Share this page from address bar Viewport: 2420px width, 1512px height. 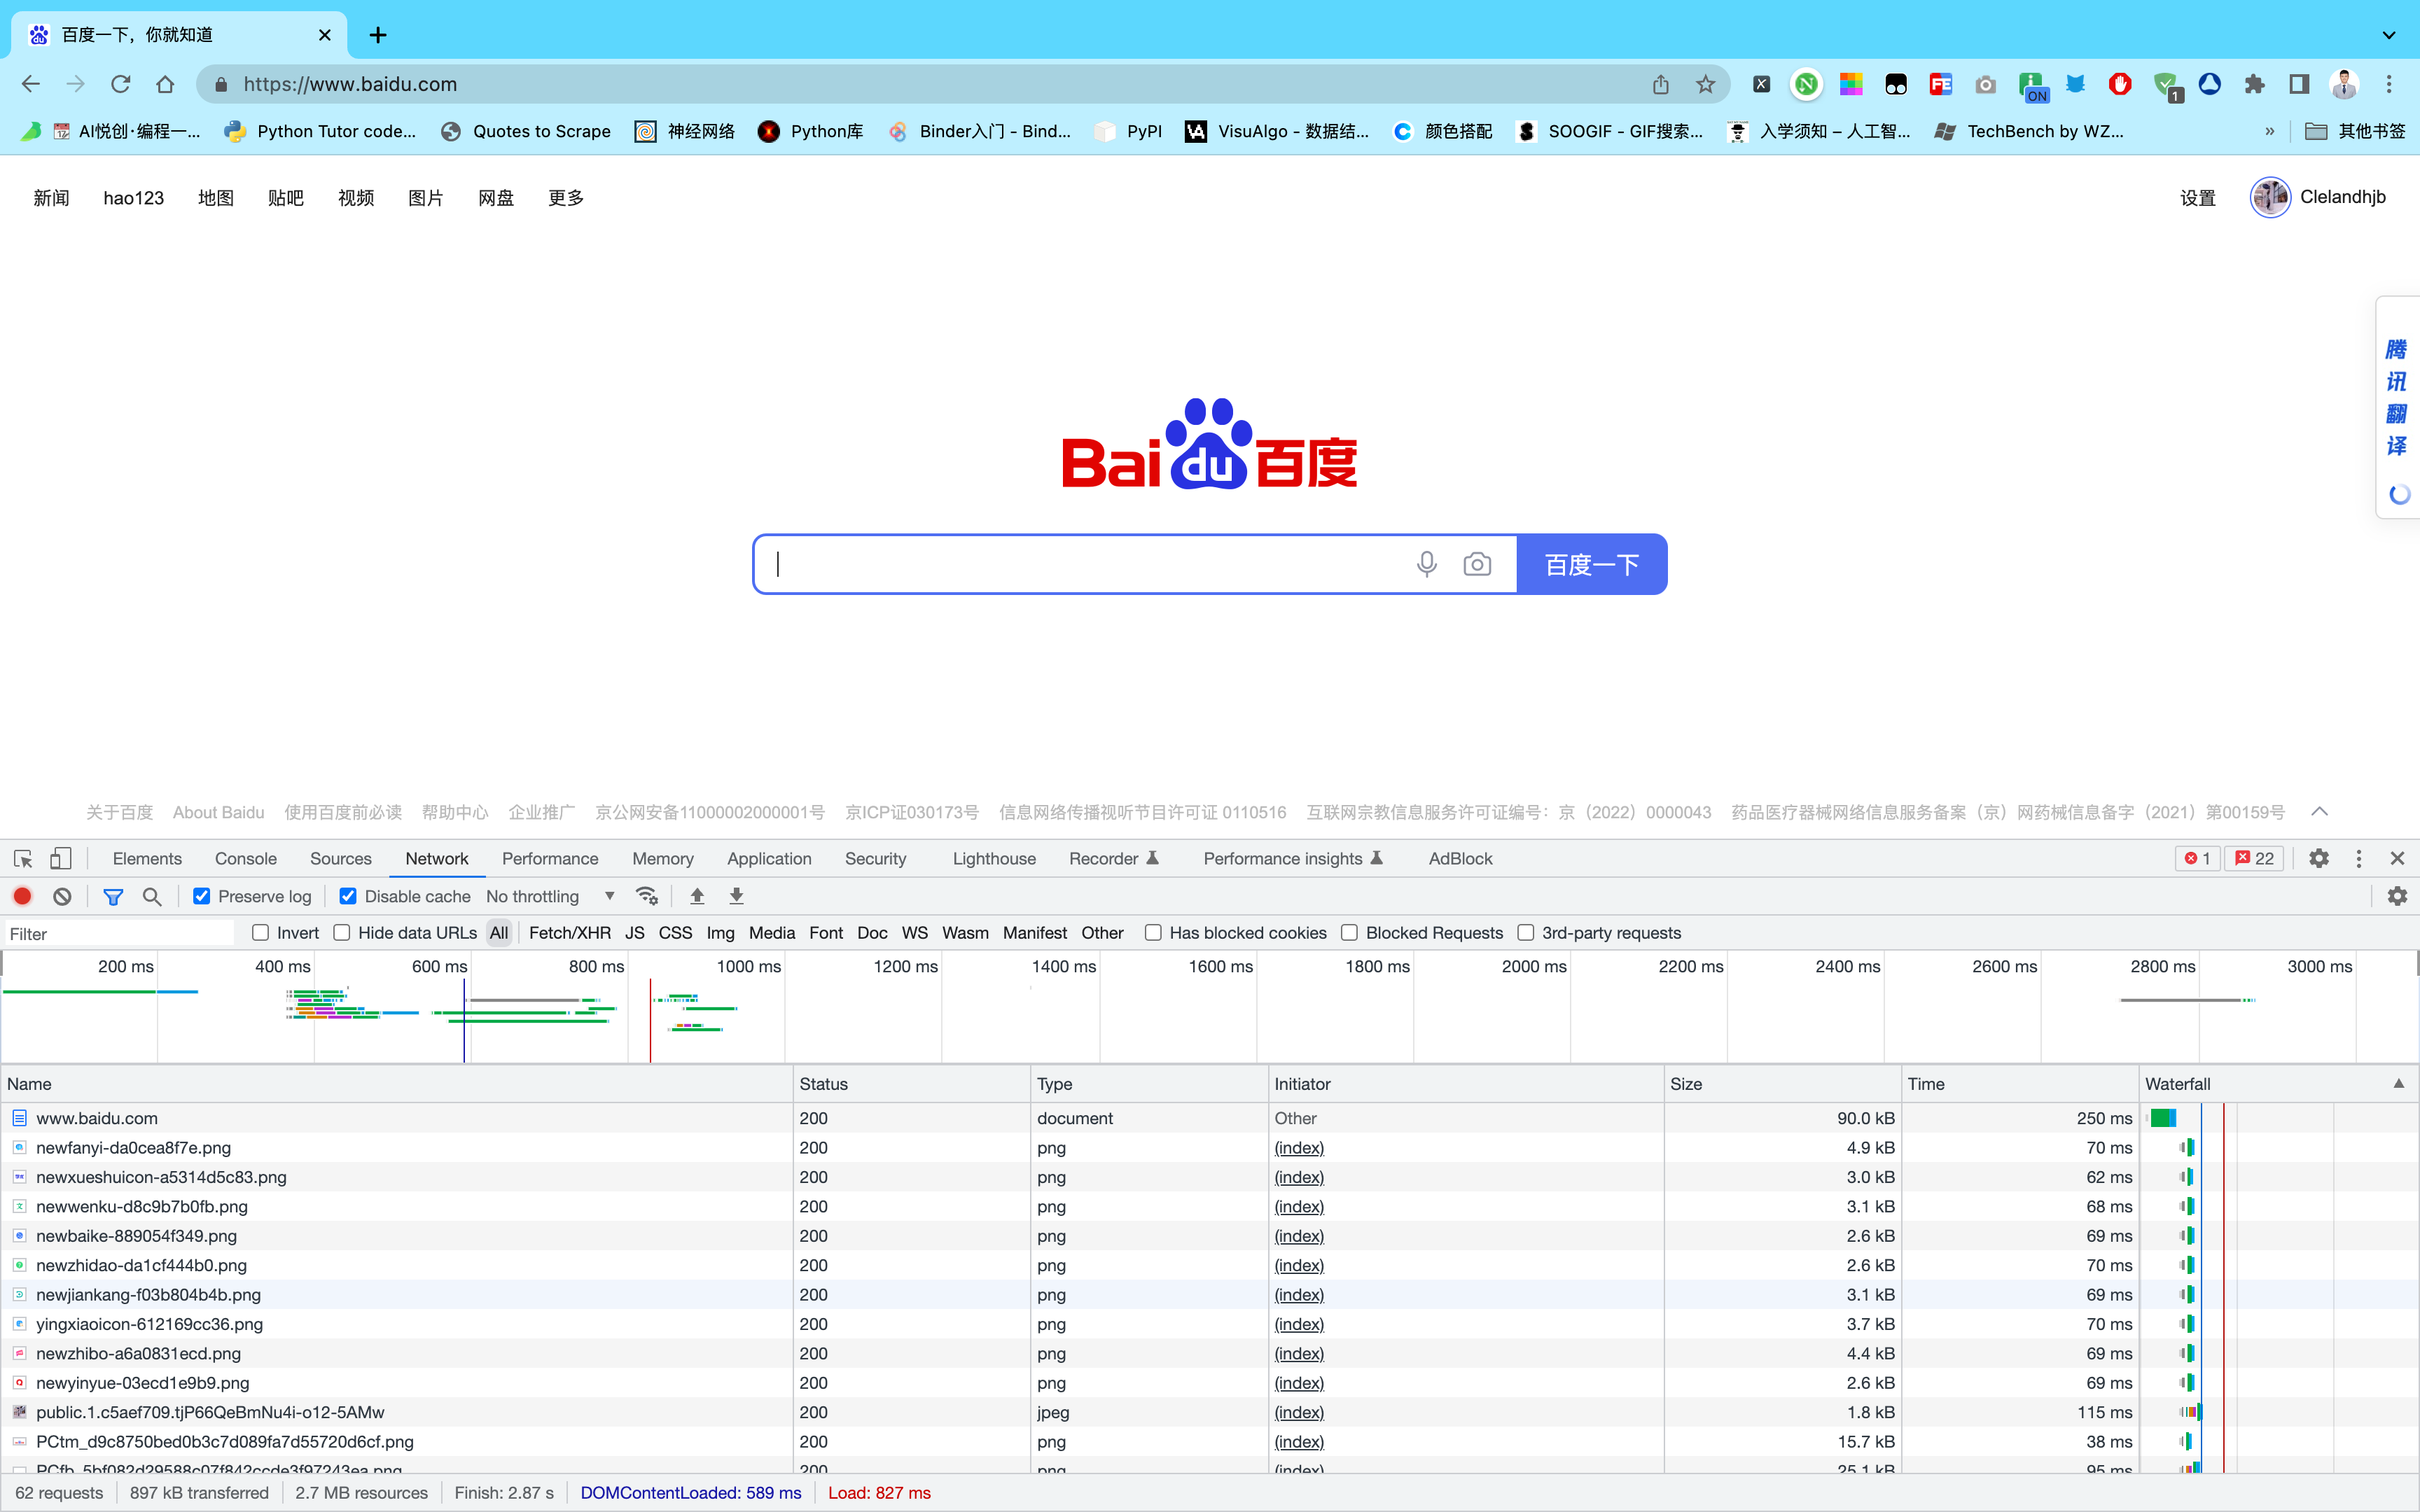[1661, 84]
